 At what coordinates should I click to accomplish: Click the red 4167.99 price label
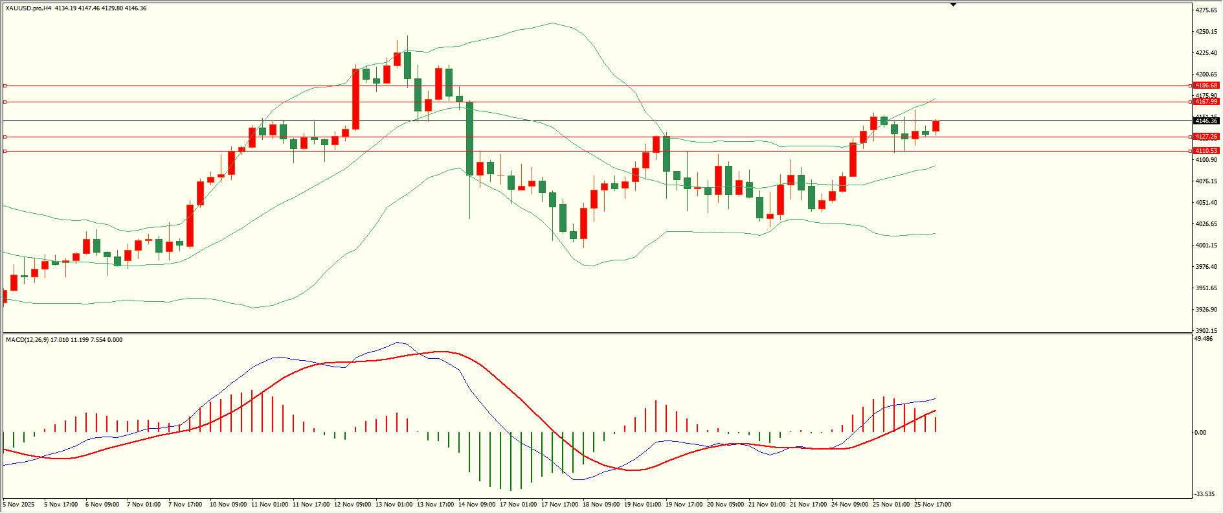pyautogui.click(x=1206, y=102)
